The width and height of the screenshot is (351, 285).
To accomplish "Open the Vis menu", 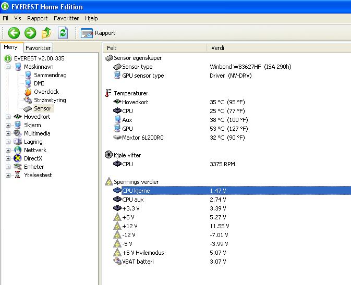I will coord(17,18).
